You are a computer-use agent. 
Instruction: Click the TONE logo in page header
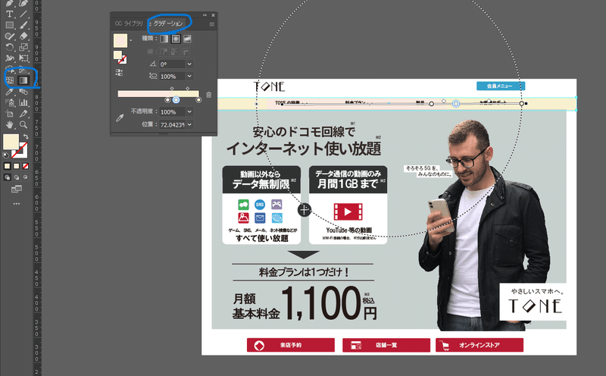tap(270, 86)
